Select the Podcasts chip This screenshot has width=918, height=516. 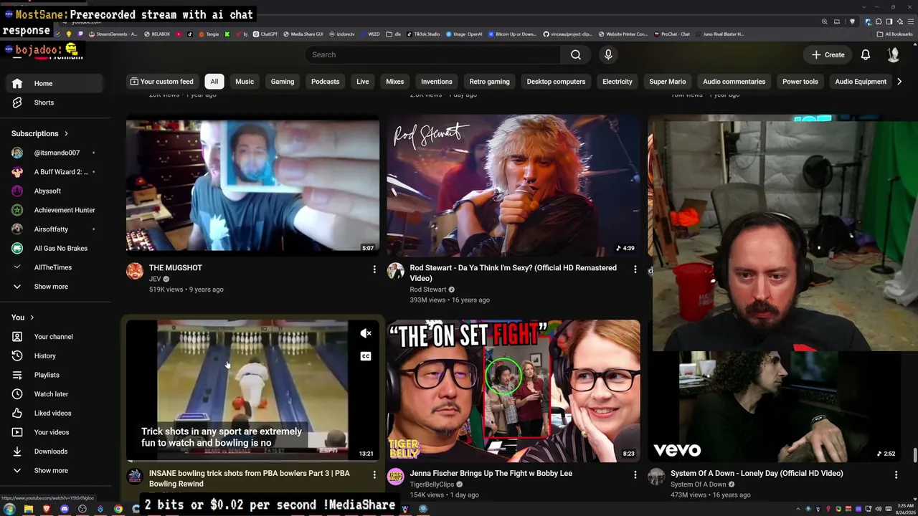tap(326, 82)
